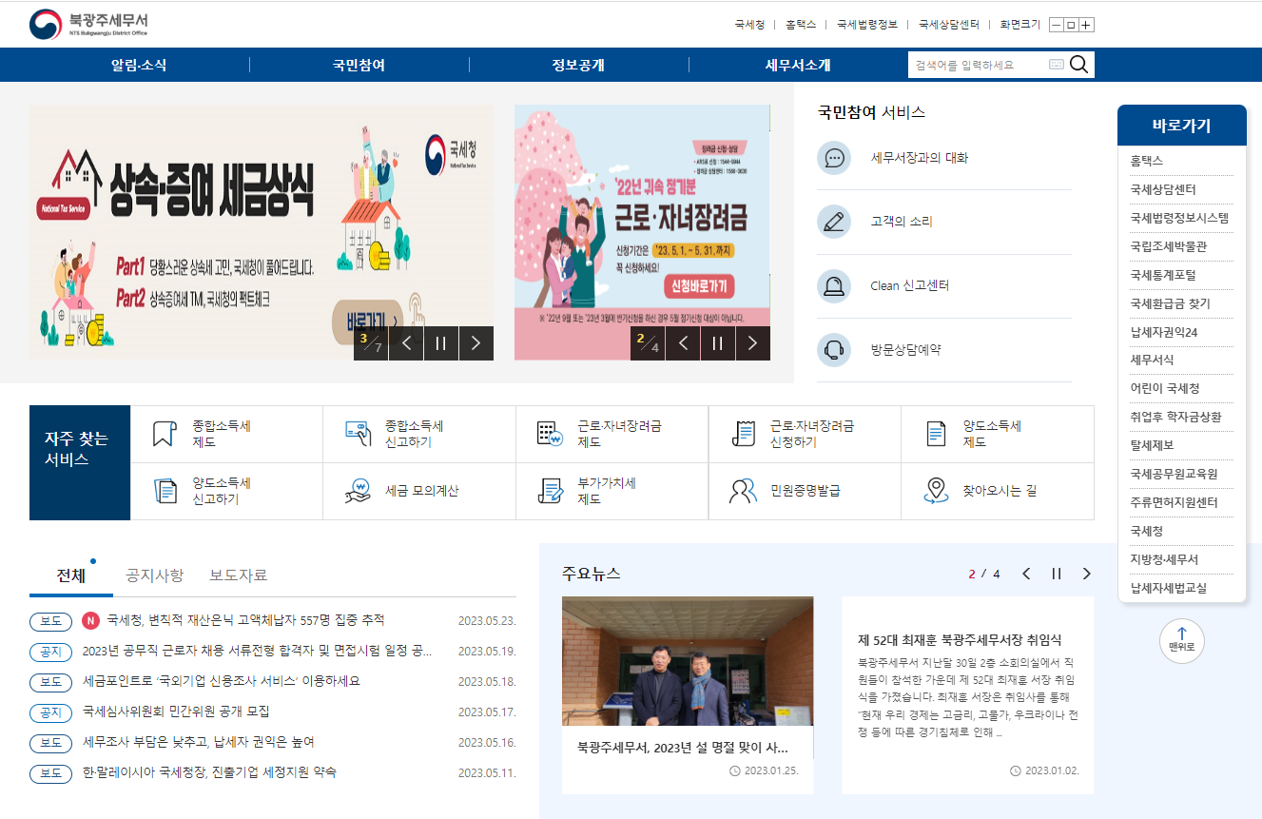Pause the 근로·자녀장려금 banner slideshow

point(718,343)
